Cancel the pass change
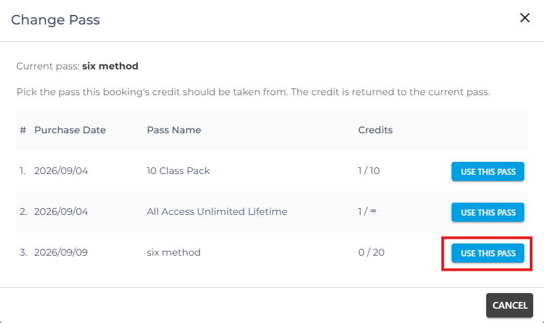 point(509,305)
